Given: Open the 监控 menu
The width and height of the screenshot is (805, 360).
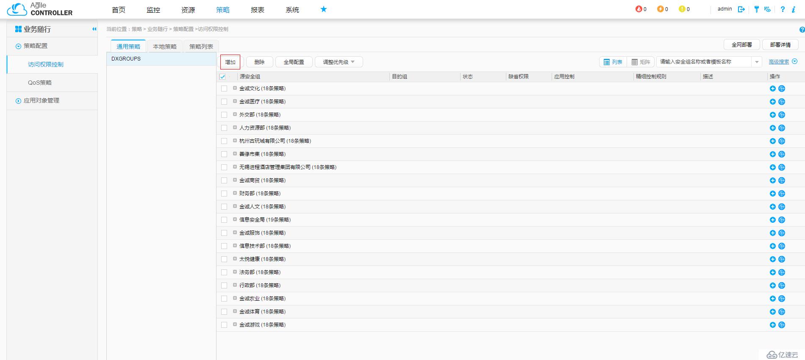Looking at the screenshot, I should click(x=153, y=9).
